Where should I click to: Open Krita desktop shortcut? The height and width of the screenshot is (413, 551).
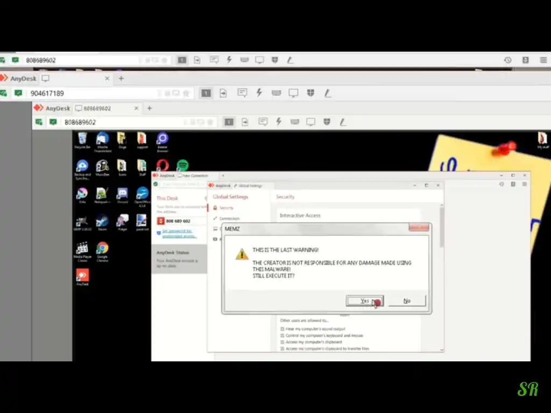82,196
